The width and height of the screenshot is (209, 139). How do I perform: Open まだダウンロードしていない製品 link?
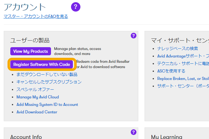(47, 74)
